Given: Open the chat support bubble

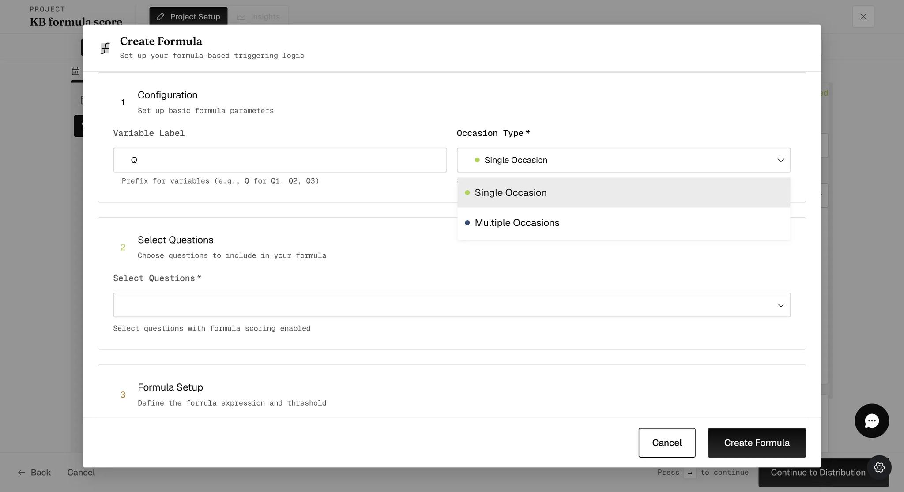Looking at the screenshot, I should 872,421.
